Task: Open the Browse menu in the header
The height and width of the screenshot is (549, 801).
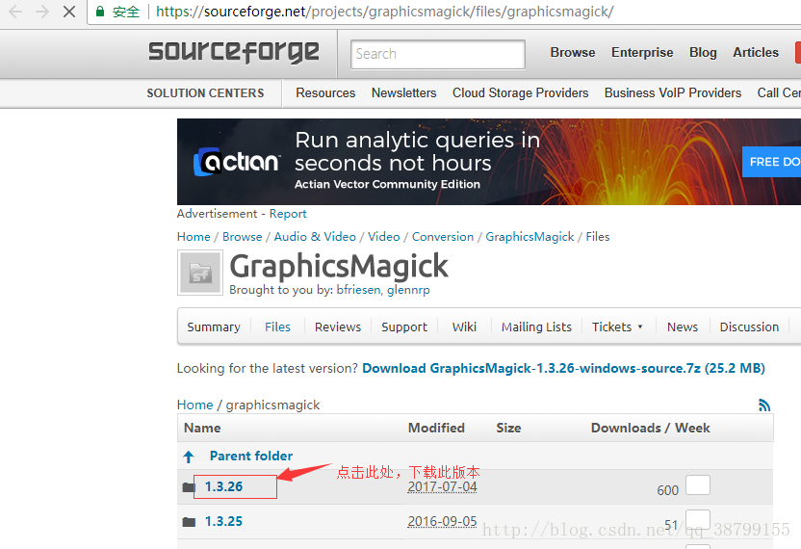Action: pyautogui.click(x=573, y=53)
